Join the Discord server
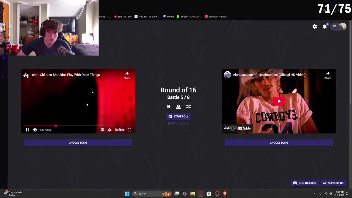The width and height of the screenshot is (352, 198). [x=305, y=183]
